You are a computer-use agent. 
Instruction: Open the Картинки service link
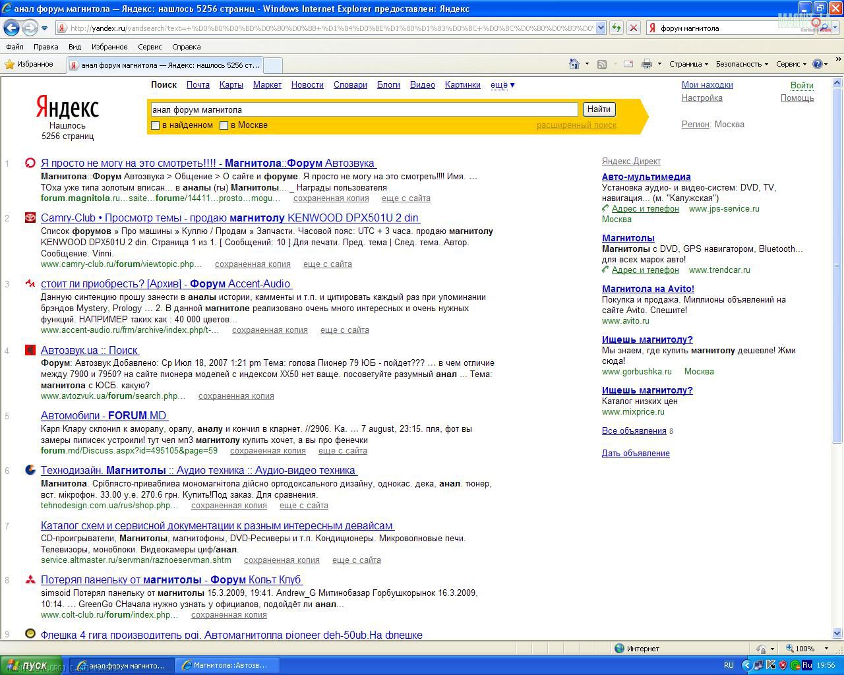click(462, 84)
